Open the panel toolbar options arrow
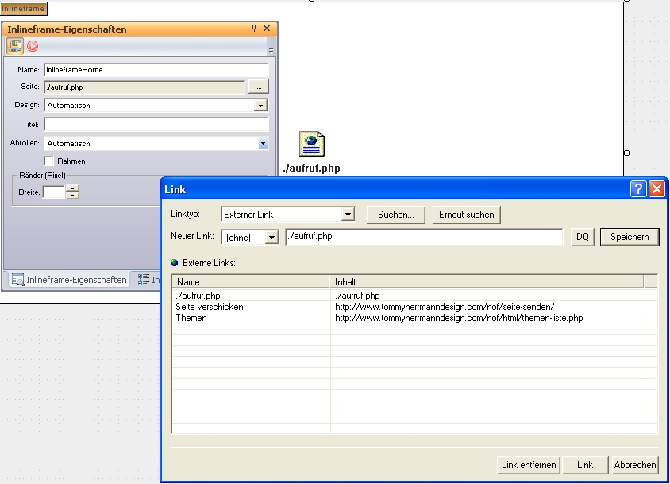Viewport: 670px width, 484px height. click(x=271, y=51)
